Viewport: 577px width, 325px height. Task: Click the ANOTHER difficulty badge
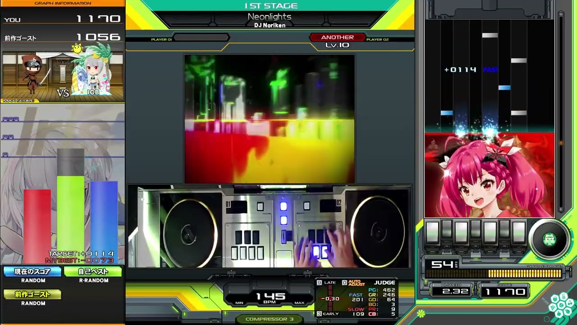coord(338,37)
